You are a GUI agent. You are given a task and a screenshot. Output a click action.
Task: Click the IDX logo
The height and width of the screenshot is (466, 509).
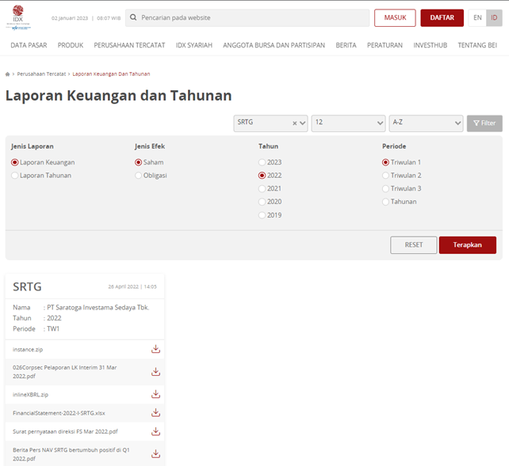[18, 18]
